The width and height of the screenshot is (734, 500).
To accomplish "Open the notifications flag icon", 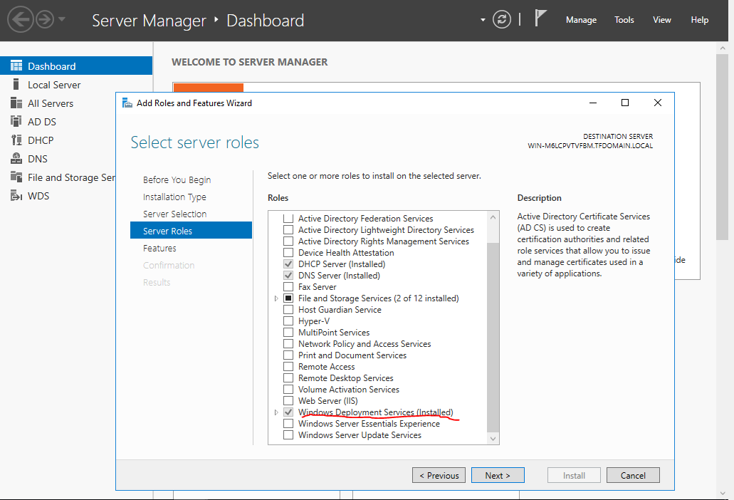I will click(541, 19).
